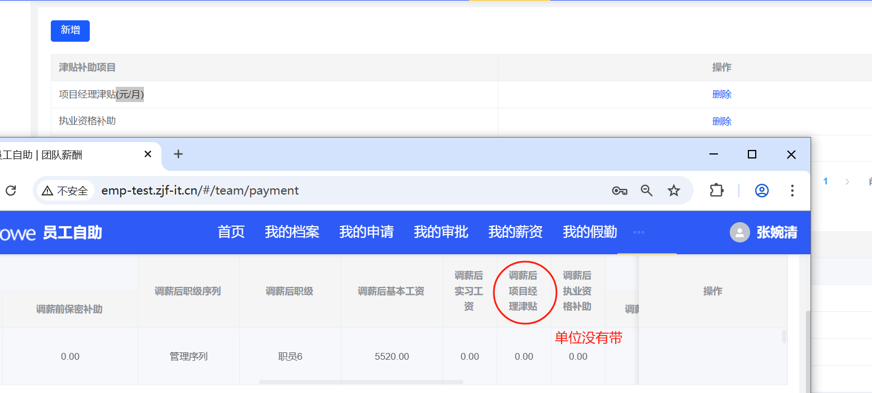The height and width of the screenshot is (393, 872).
Task: Delete the 项目经理津贴 allowance row
Action: (721, 95)
